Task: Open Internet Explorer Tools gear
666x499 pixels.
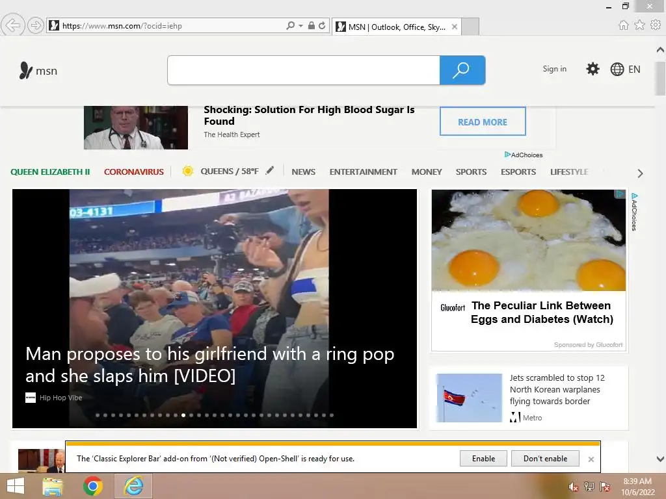Action: 656,25
